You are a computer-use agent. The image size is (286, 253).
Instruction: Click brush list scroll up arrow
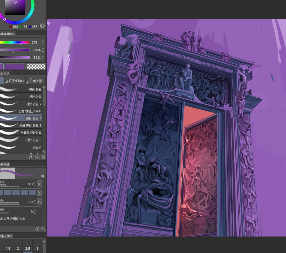44,88
